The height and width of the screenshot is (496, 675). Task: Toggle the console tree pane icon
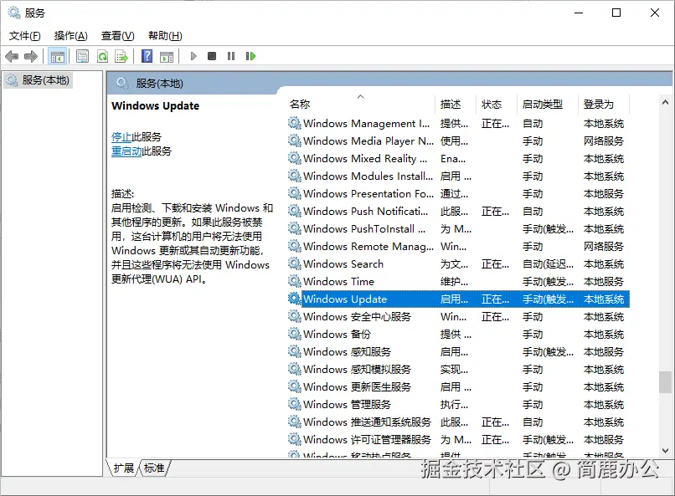click(56, 56)
